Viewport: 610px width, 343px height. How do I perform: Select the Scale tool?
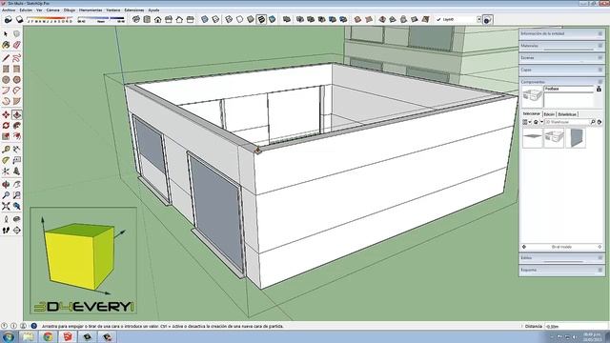pyautogui.click(x=6, y=136)
